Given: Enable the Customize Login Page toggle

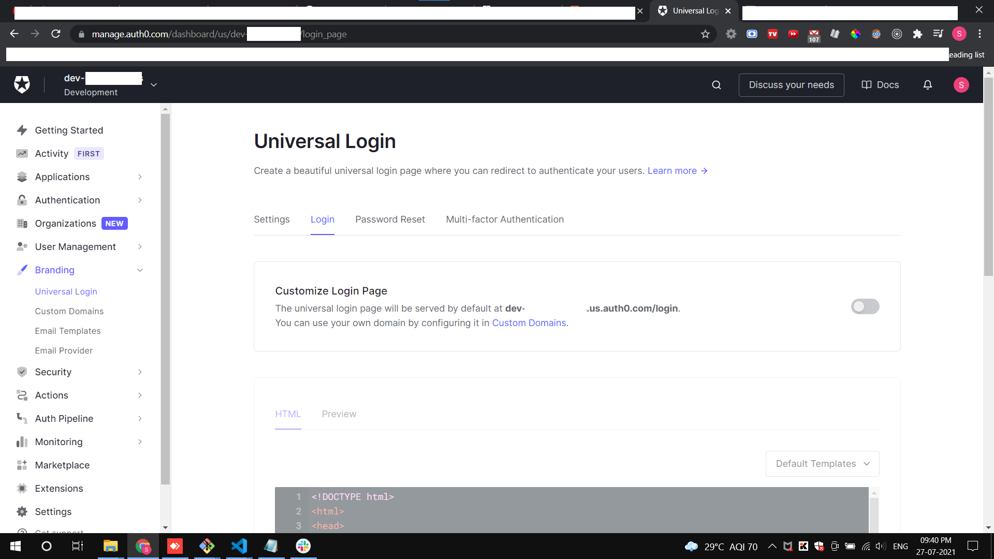Looking at the screenshot, I should tap(865, 306).
